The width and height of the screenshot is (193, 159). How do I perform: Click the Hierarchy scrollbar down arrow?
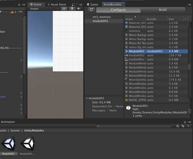pos(24,117)
